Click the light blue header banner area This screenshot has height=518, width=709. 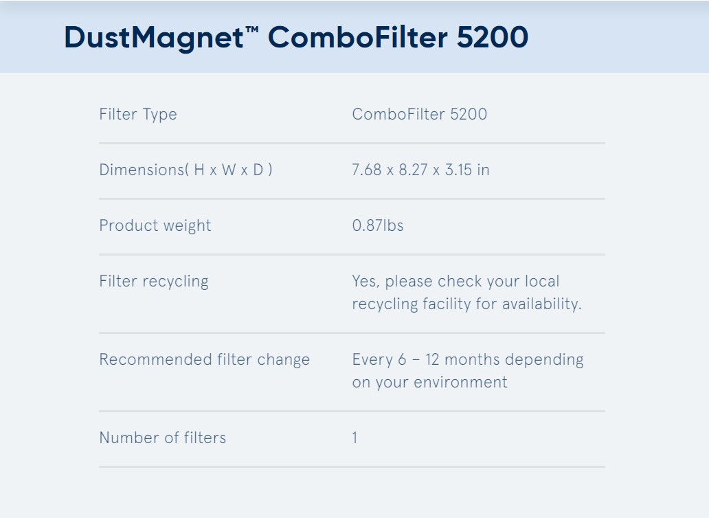[354, 37]
